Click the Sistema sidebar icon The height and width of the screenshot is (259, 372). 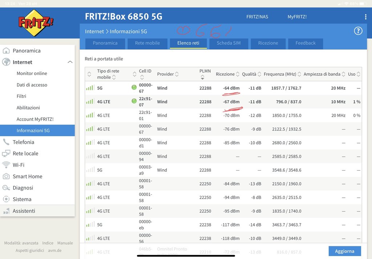tap(6, 199)
